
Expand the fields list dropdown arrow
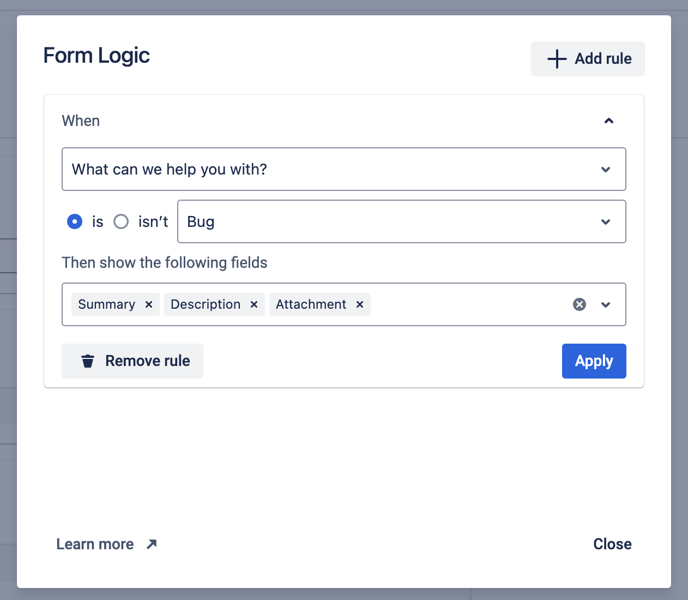606,304
